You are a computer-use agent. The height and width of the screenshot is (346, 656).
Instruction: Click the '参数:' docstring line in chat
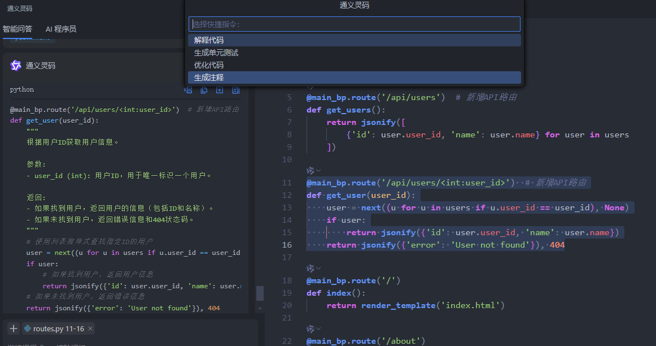tap(36, 164)
